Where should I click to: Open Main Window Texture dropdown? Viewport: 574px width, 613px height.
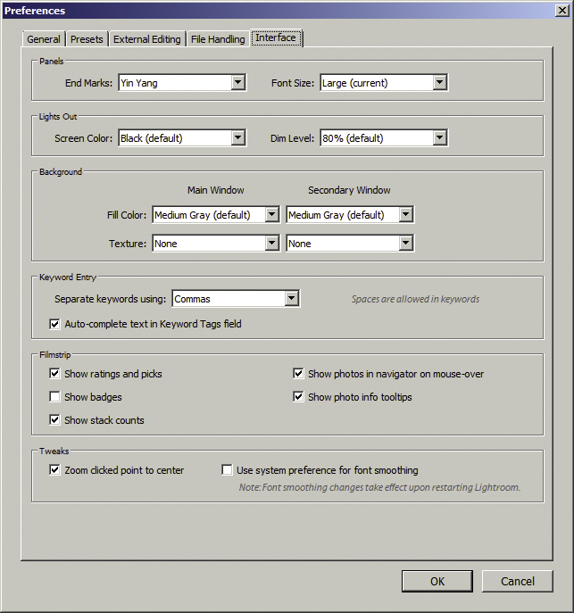(x=216, y=244)
